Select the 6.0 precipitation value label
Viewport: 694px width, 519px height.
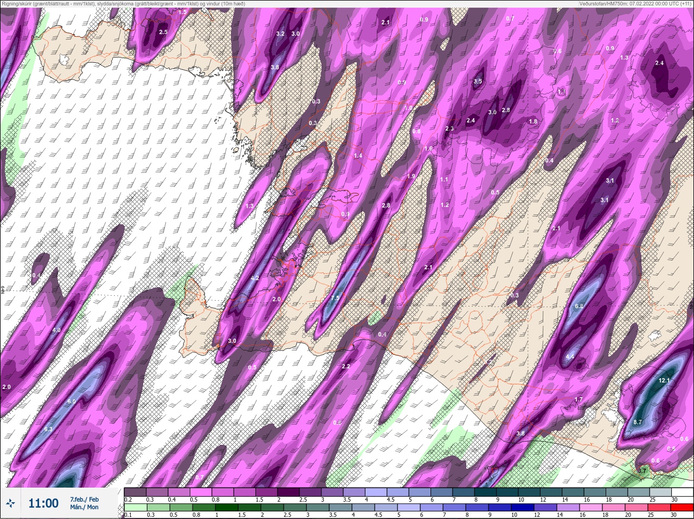(x=72, y=401)
